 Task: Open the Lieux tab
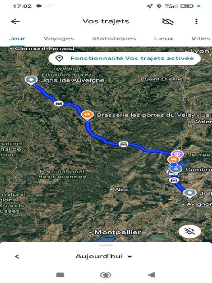(164, 38)
